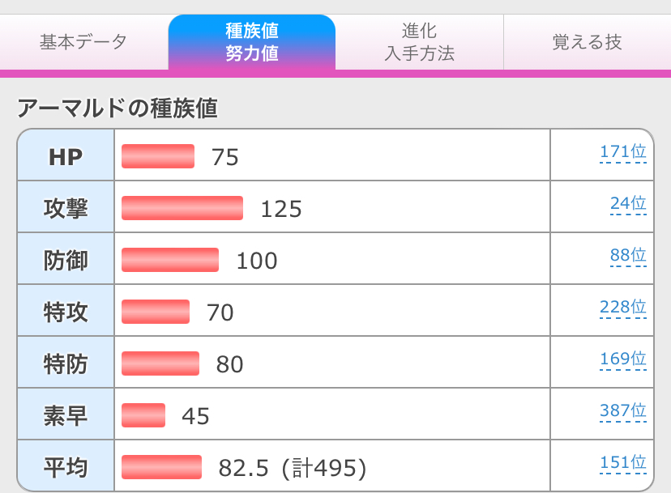The height and width of the screenshot is (493, 671).
Task: Click the 攻撃 row header cell
Action: pyautogui.click(x=66, y=208)
